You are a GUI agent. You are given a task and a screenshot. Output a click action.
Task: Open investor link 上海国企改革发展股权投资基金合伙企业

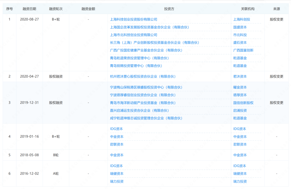tap(149, 27)
